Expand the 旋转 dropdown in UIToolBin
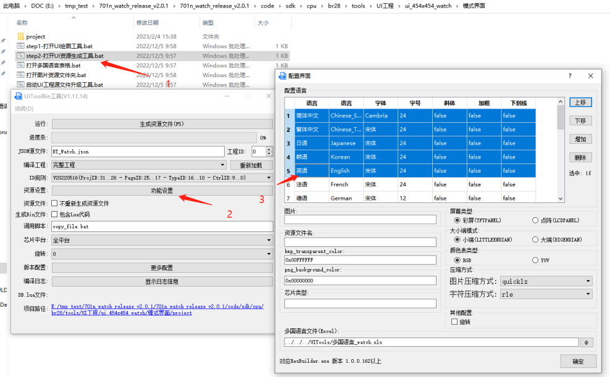The height and width of the screenshot is (377, 610). click(162, 254)
